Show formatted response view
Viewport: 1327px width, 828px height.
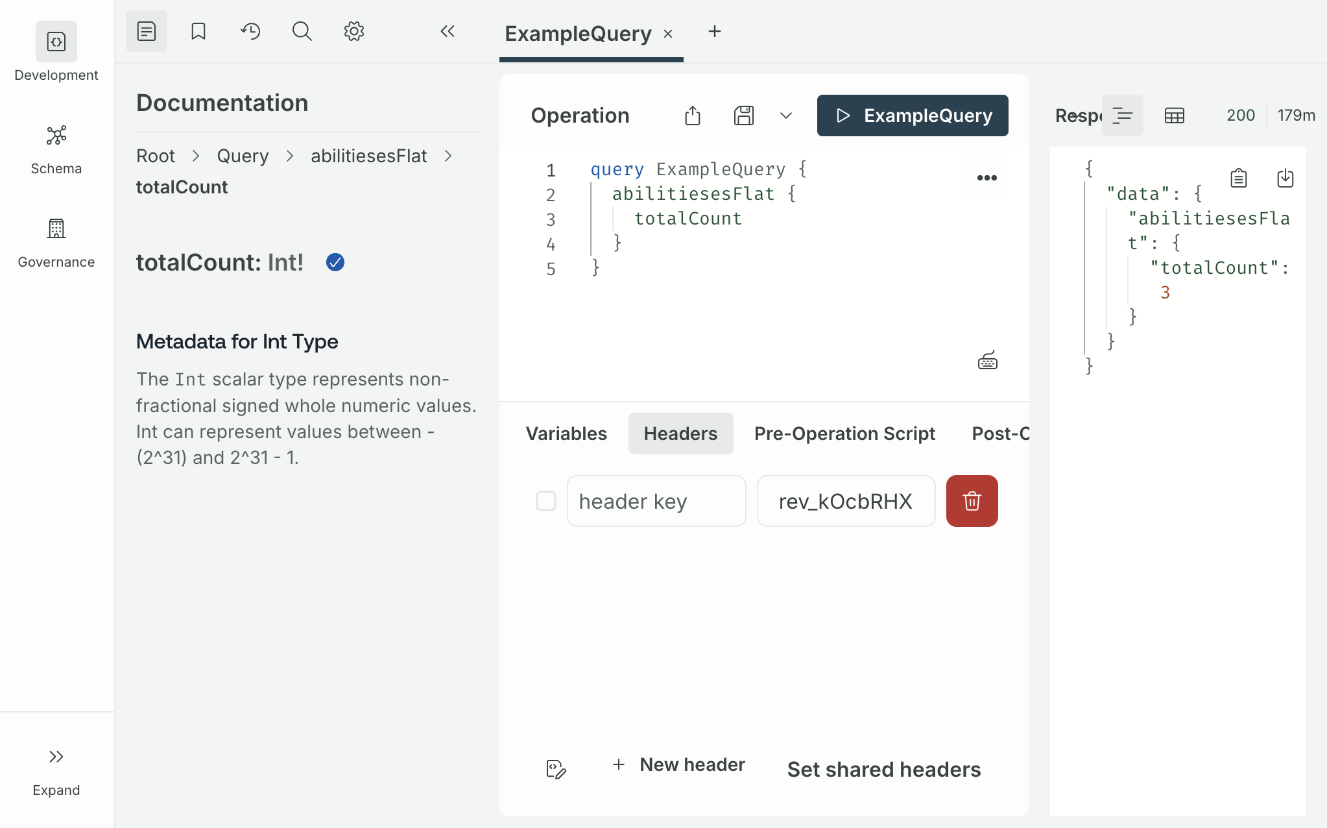click(1123, 115)
